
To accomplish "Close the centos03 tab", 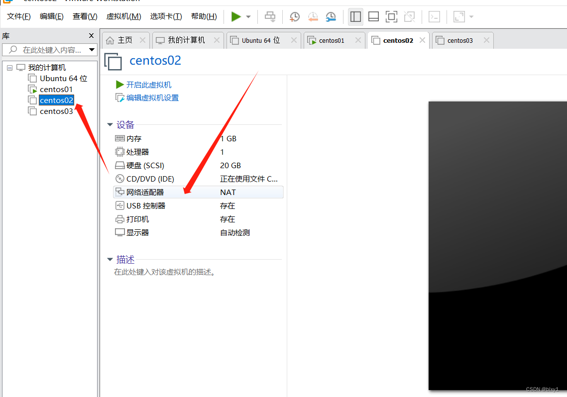I will [x=486, y=40].
